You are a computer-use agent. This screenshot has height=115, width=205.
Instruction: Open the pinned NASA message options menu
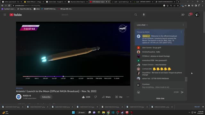point(181,32)
